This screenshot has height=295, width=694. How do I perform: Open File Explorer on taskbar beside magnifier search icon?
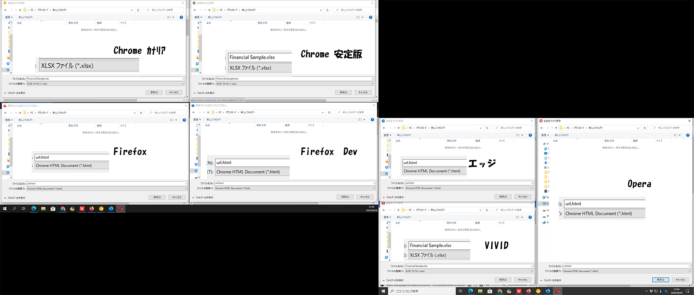point(43,209)
